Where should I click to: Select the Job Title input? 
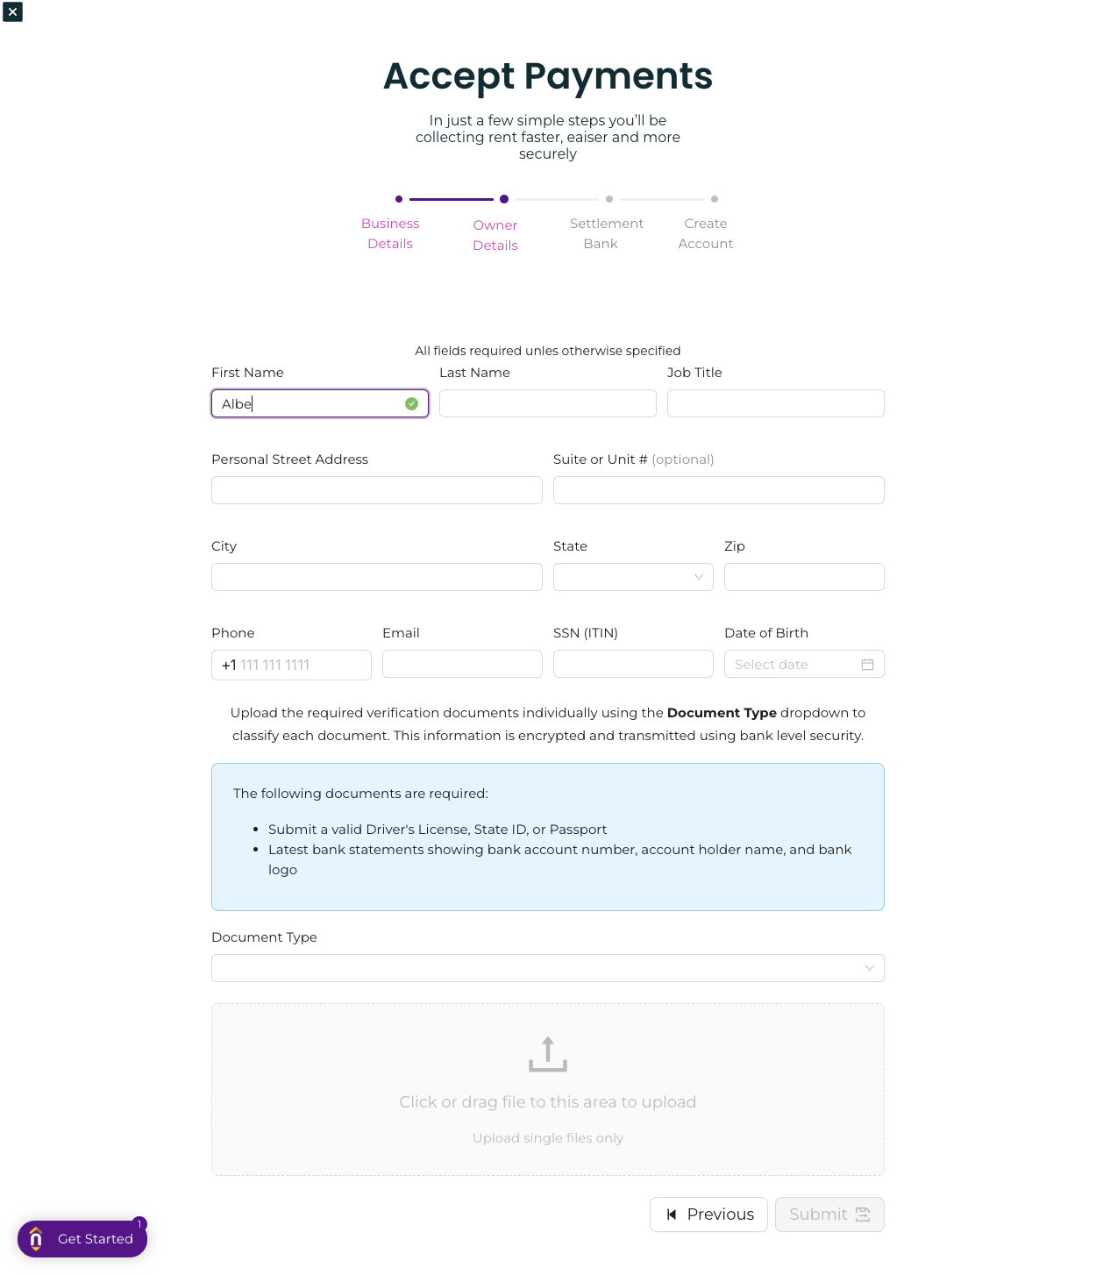(776, 403)
